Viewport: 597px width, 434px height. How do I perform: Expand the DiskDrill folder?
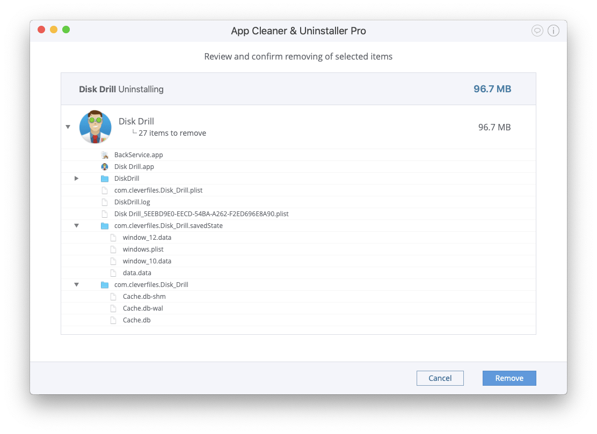tap(77, 179)
